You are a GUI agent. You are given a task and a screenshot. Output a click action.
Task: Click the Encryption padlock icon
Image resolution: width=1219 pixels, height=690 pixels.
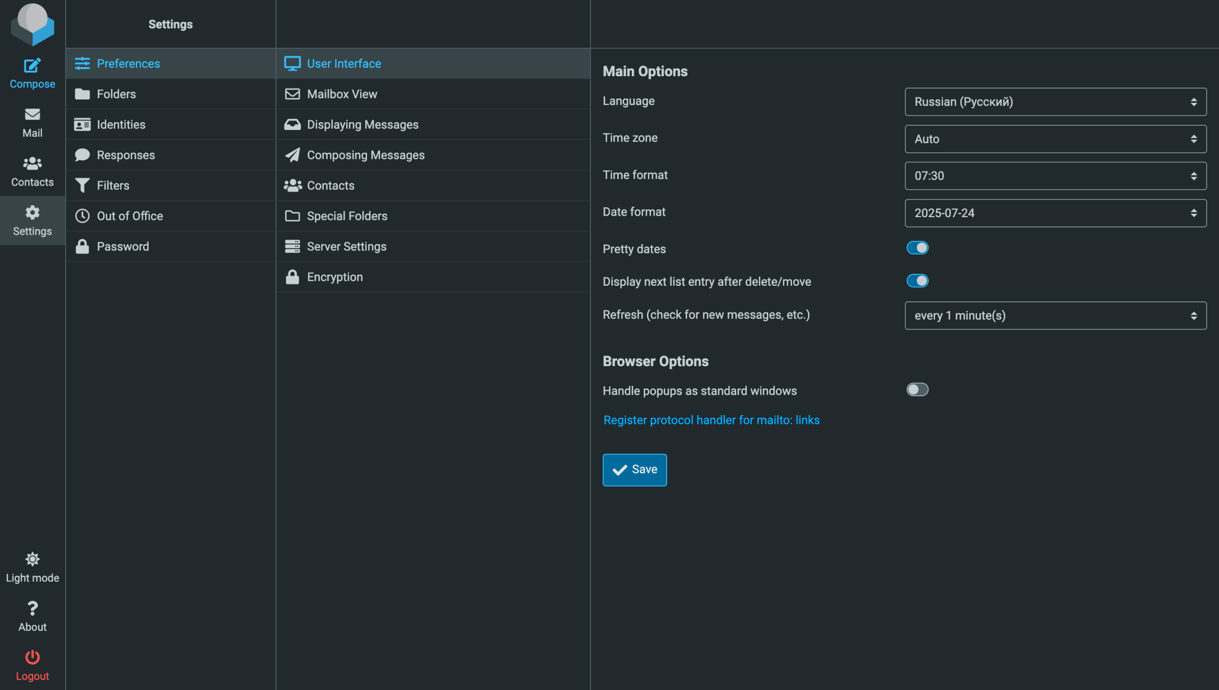[292, 277]
